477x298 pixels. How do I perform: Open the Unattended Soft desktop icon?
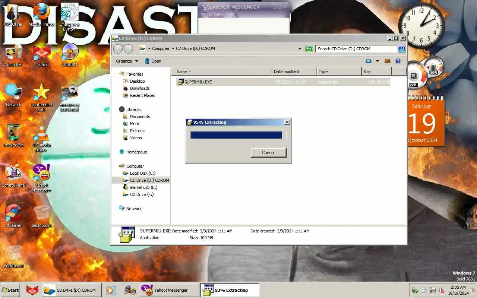point(41,98)
